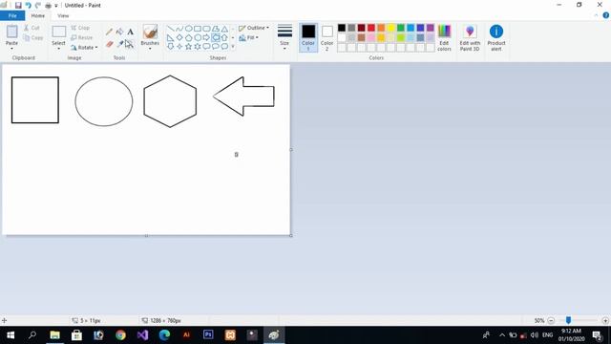Viewport: 611px width, 344px height.
Task: Open the shape Fill dropdown
Action: click(x=248, y=38)
